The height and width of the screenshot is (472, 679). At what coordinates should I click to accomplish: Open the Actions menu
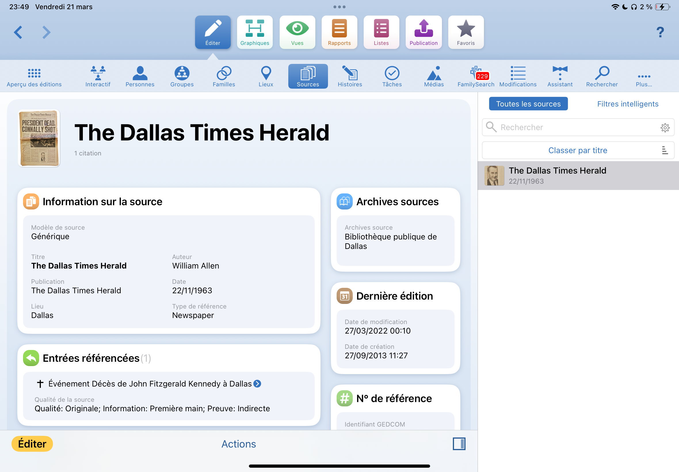click(x=239, y=444)
